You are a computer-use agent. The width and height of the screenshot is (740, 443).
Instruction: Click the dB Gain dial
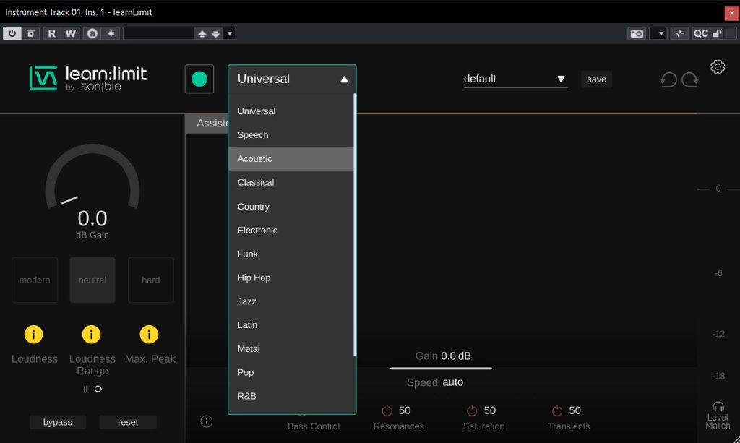pyautogui.click(x=92, y=176)
